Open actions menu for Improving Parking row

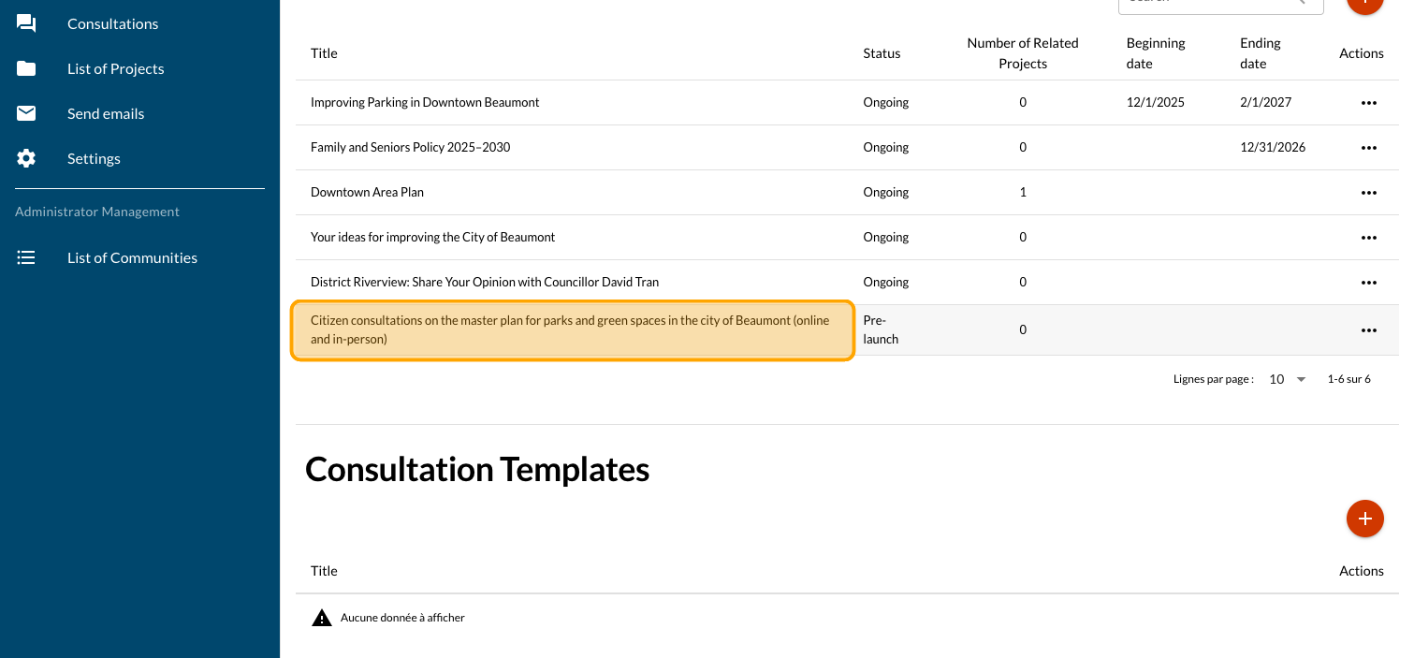pos(1368,103)
